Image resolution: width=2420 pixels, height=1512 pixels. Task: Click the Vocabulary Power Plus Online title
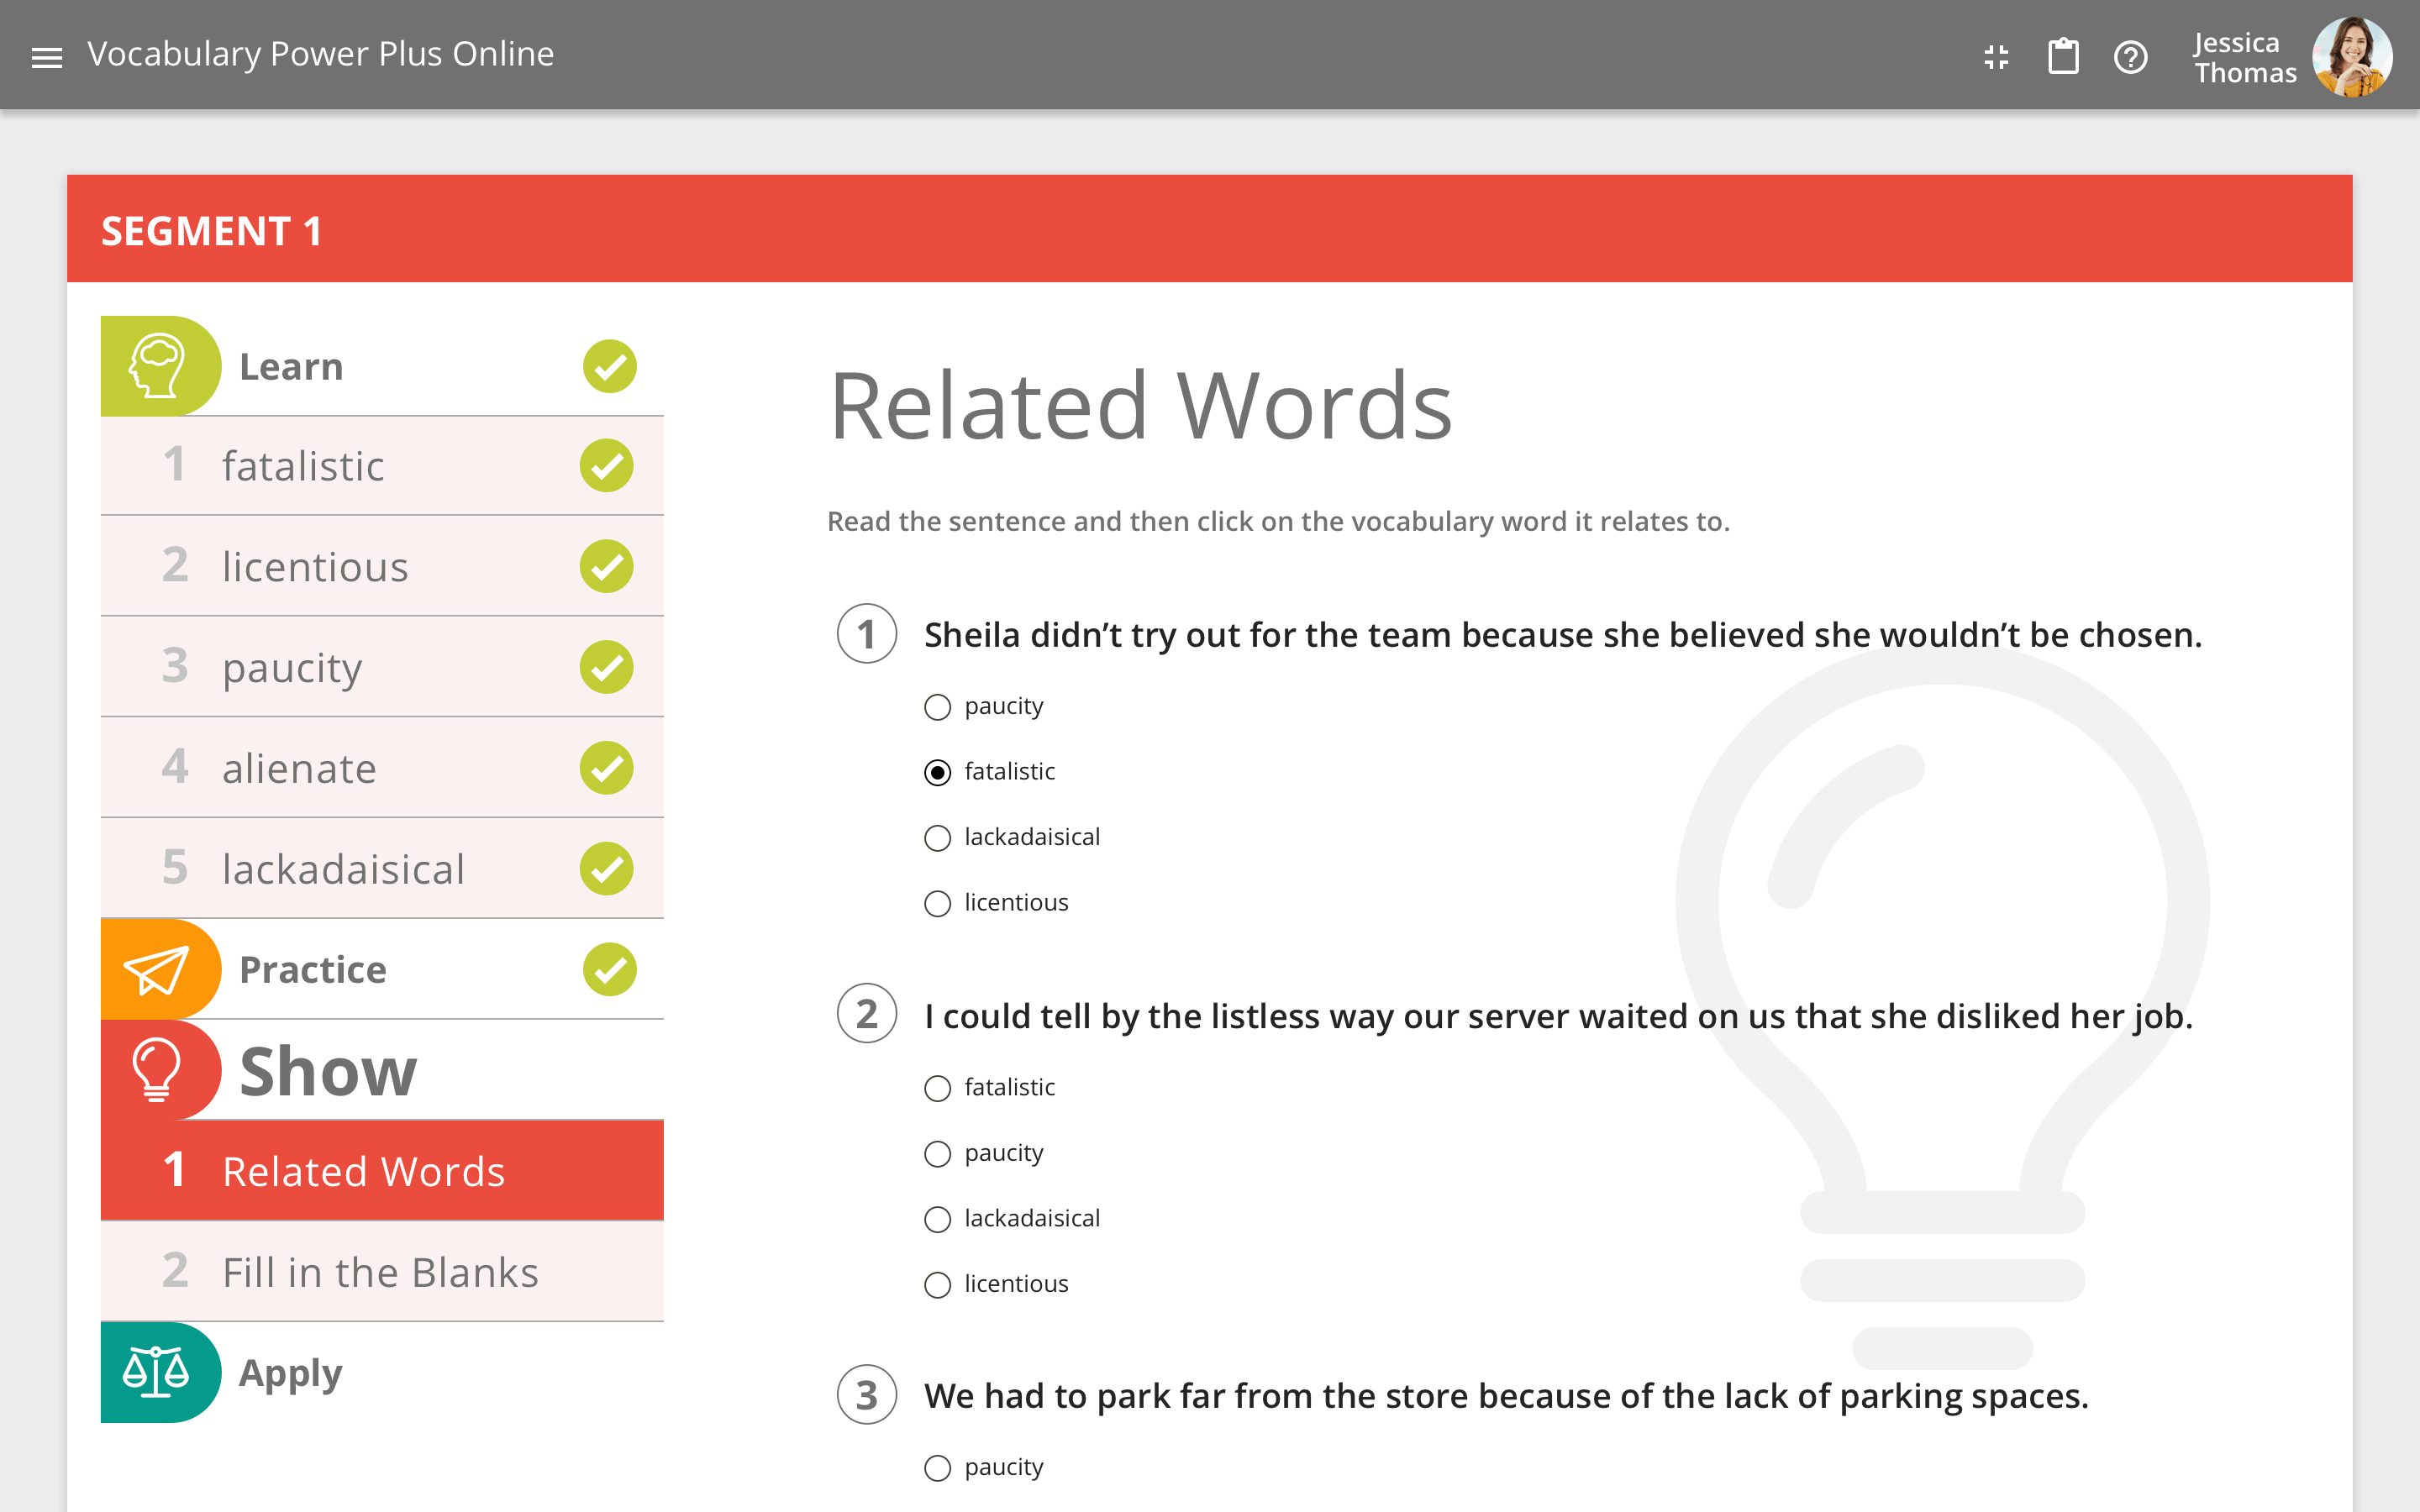(321, 54)
